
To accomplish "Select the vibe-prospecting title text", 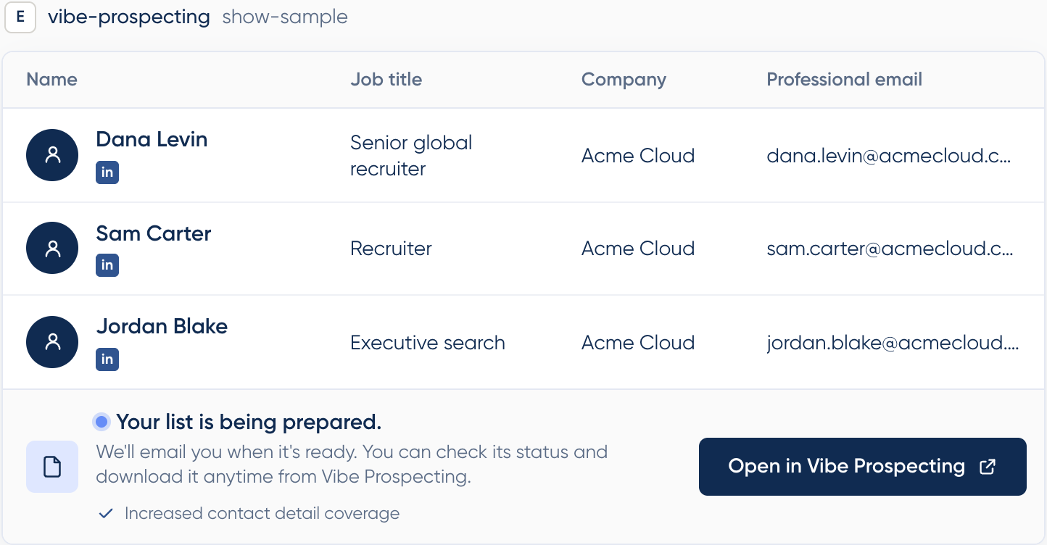I will pyautogui.click(x=129, y=17).
